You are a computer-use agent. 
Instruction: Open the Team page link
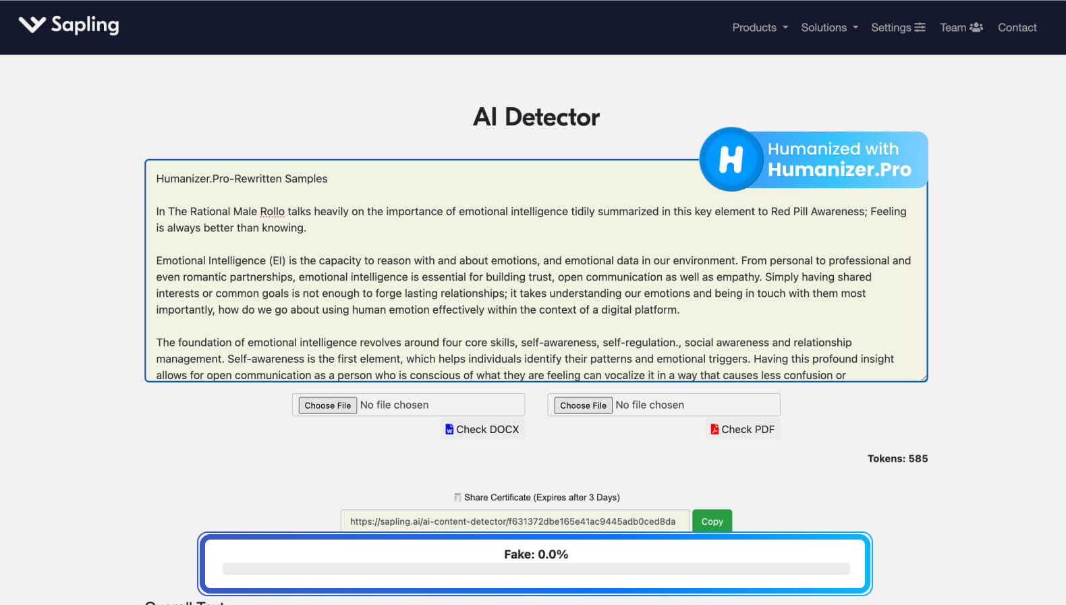coord(961,28)
